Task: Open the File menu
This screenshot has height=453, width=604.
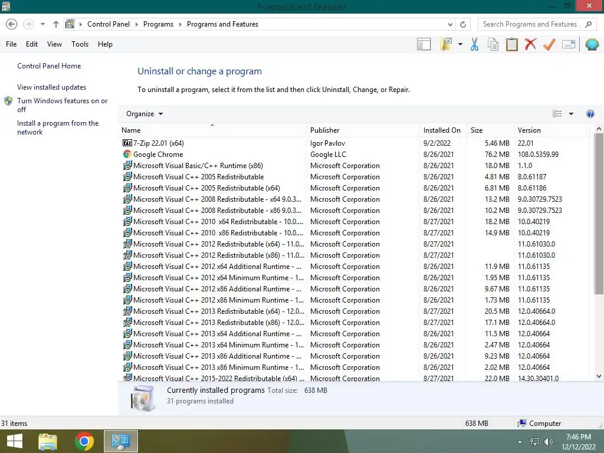Action: pos(11,44)
